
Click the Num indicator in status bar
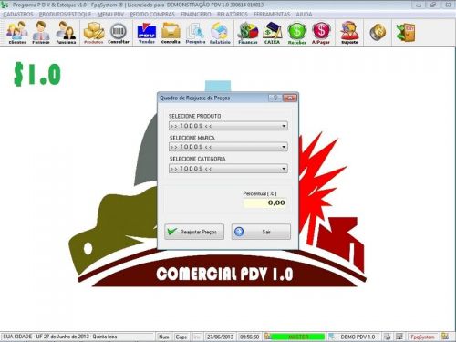164,337
